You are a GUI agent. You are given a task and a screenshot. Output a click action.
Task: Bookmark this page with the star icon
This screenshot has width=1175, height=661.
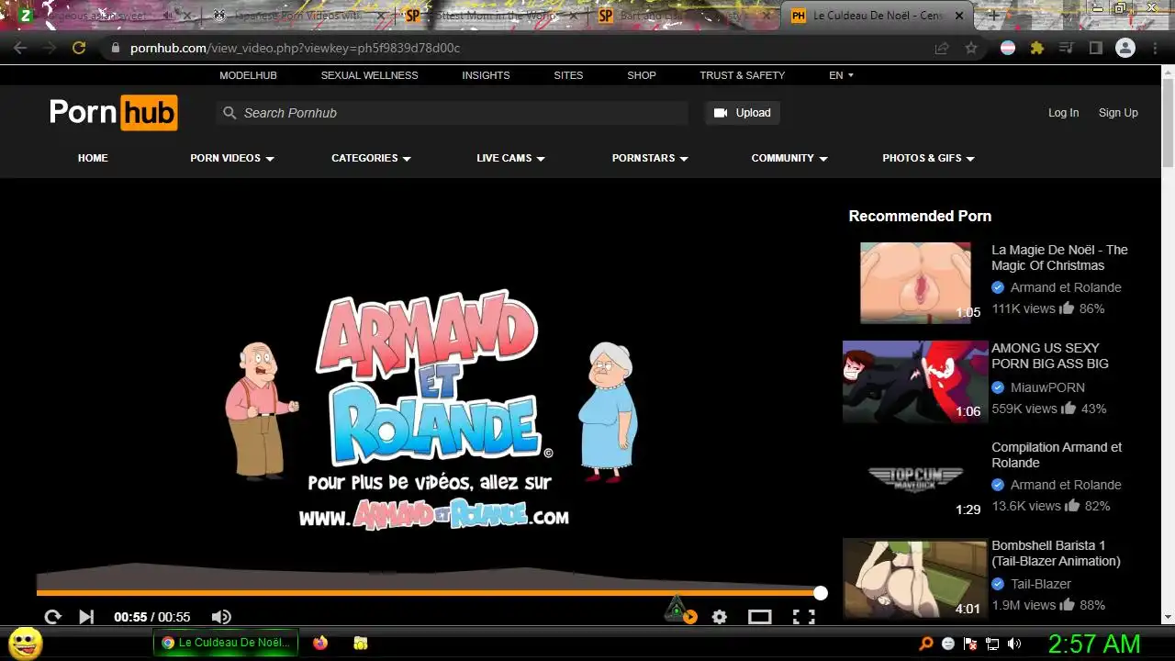[x=971, y=48]
